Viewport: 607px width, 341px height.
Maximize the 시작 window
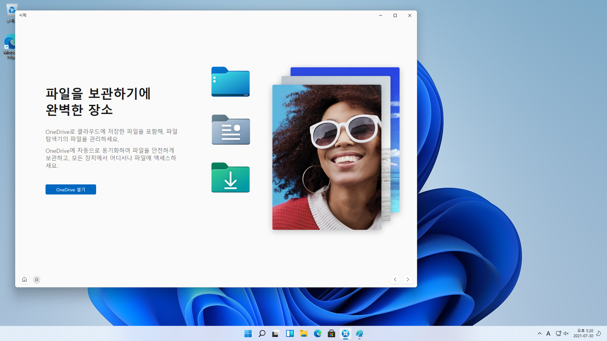(395, 15)
